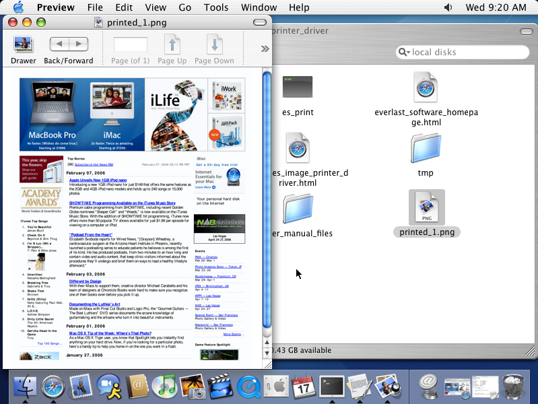Toggle the Preview toolbar pill button

260,22
